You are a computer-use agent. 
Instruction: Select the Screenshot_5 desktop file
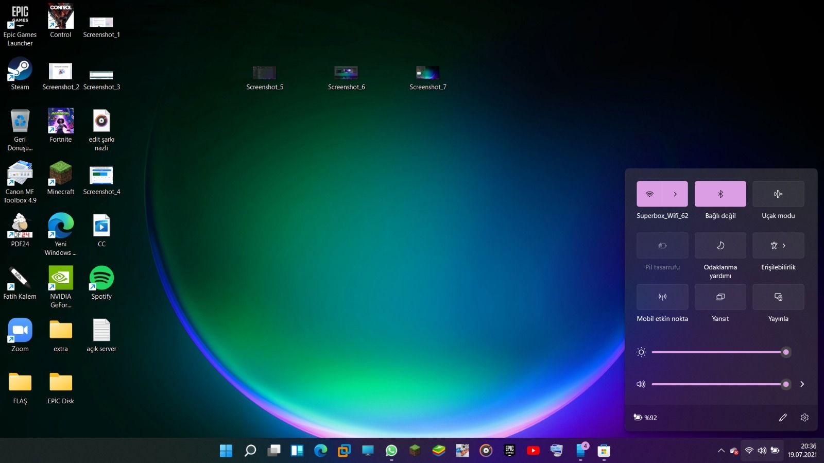point(265,78)
